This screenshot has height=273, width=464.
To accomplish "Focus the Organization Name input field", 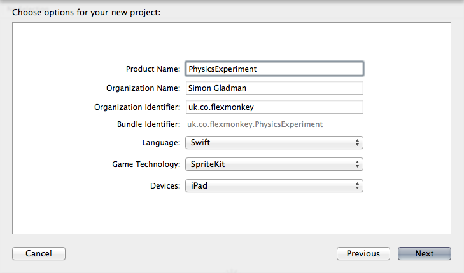I will click(274, 88).
